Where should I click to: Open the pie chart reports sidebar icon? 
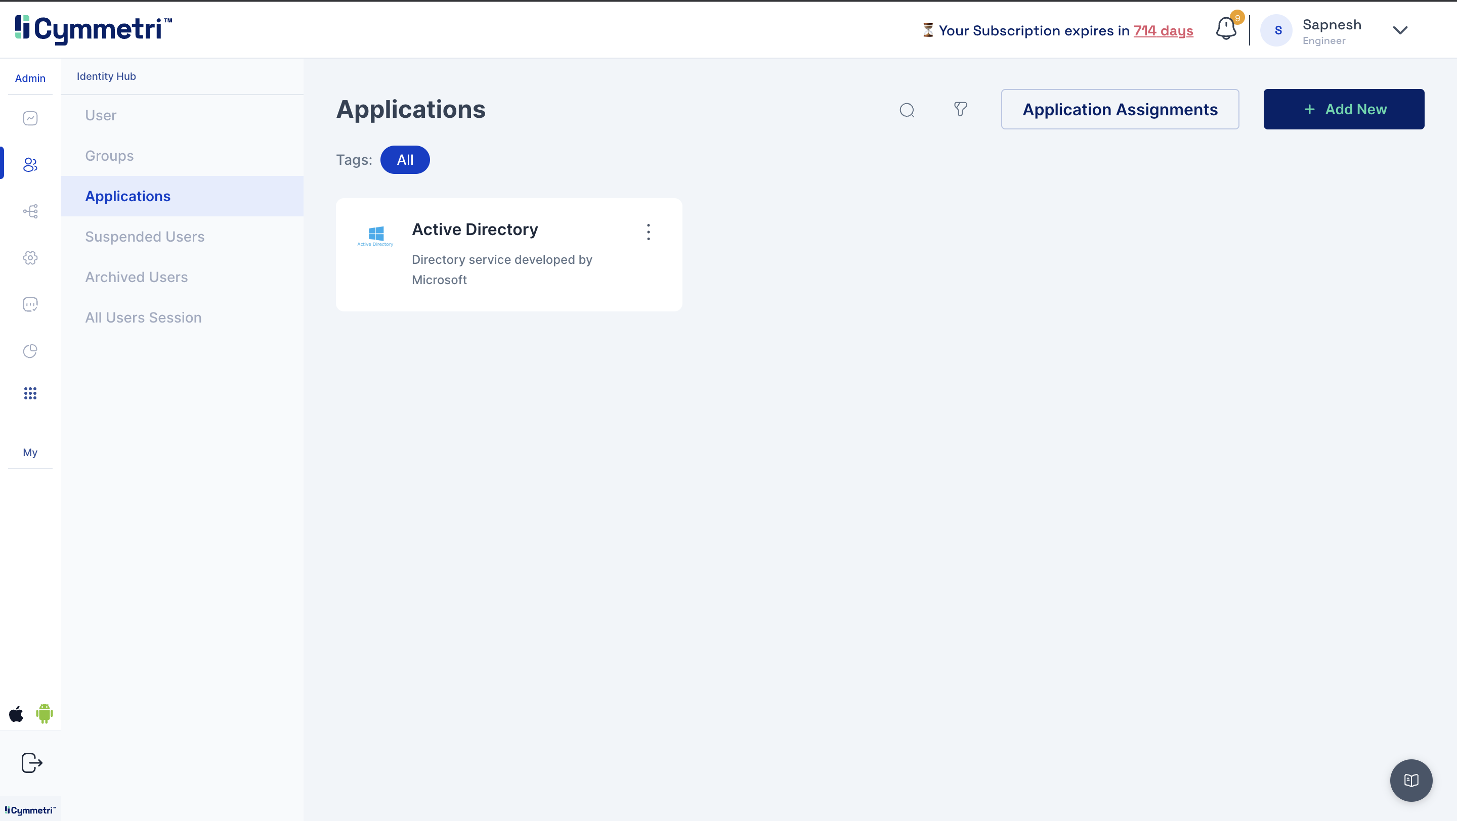point(30,351)
